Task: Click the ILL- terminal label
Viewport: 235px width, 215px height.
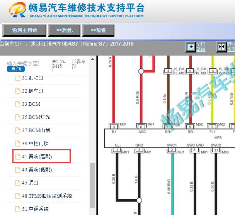Action: (x=117, y=145)
